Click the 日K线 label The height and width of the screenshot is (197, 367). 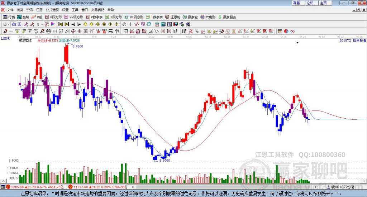[x=5, y=38]
